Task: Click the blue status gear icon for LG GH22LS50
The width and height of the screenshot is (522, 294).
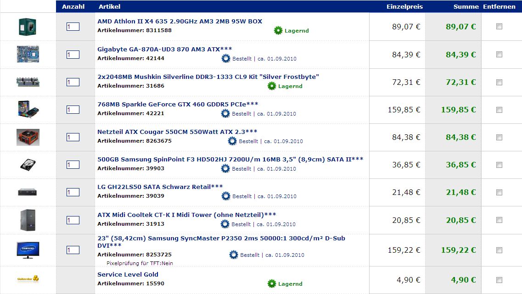Action: click(226, 196)
